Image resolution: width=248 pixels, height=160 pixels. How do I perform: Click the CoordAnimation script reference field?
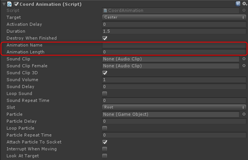click(170, 11)
